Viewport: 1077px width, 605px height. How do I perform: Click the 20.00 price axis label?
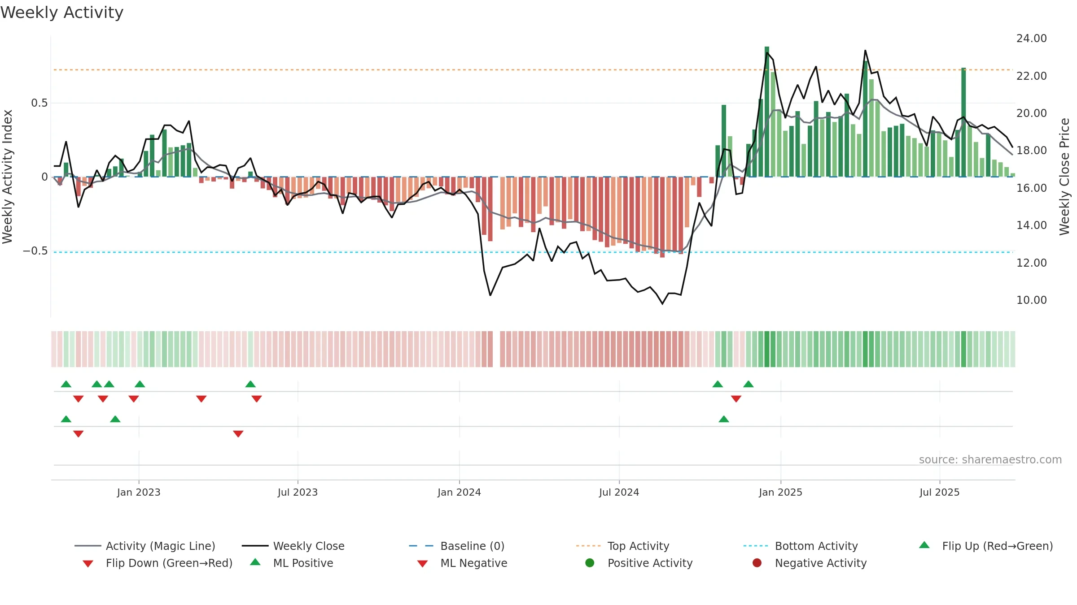(1031, 113)
